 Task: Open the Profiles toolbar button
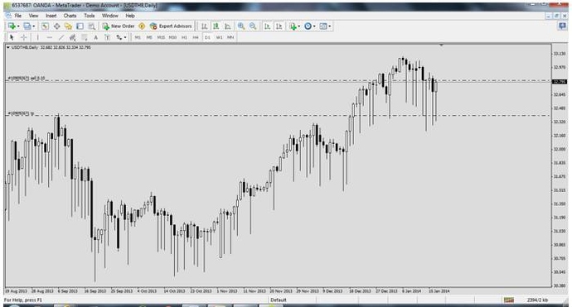pyautogui.click(x=27, y=26)
